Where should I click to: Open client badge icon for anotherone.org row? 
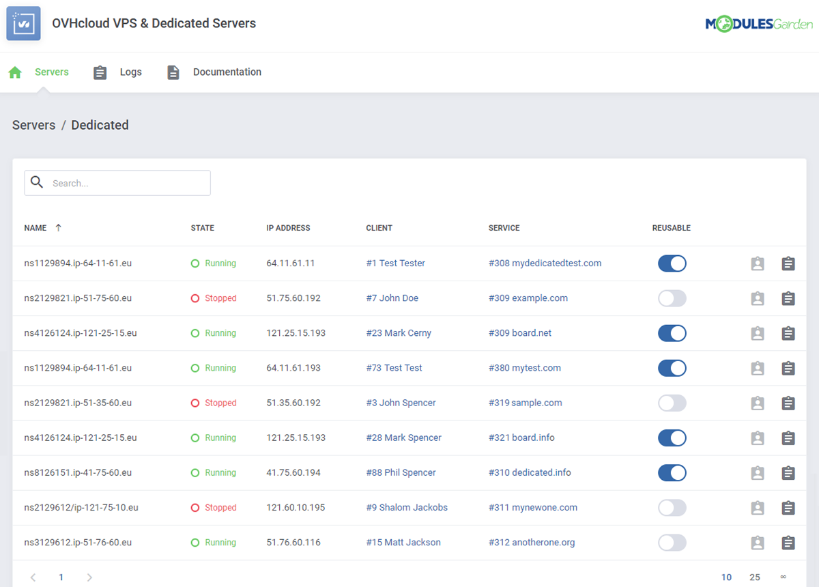pyautogui.click(x=758, y=543)
